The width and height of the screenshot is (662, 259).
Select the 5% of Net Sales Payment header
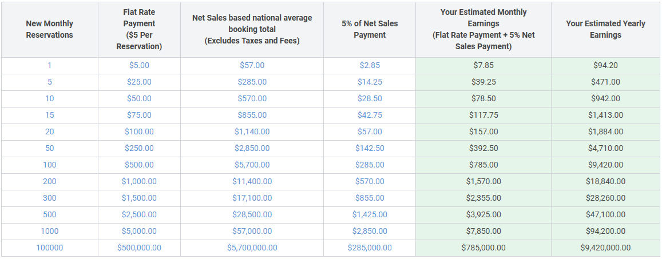(370, 29)
